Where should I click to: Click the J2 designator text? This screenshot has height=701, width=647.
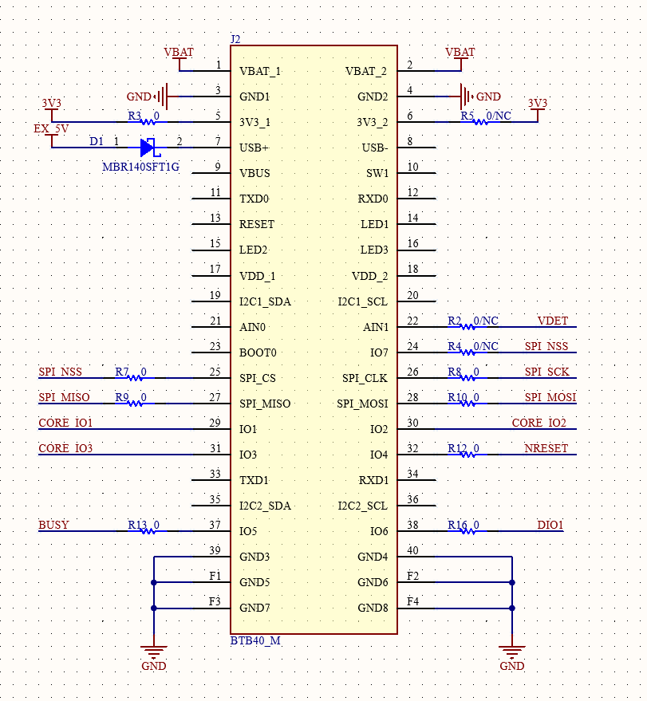pyautogui.click(x=235, y=39)
